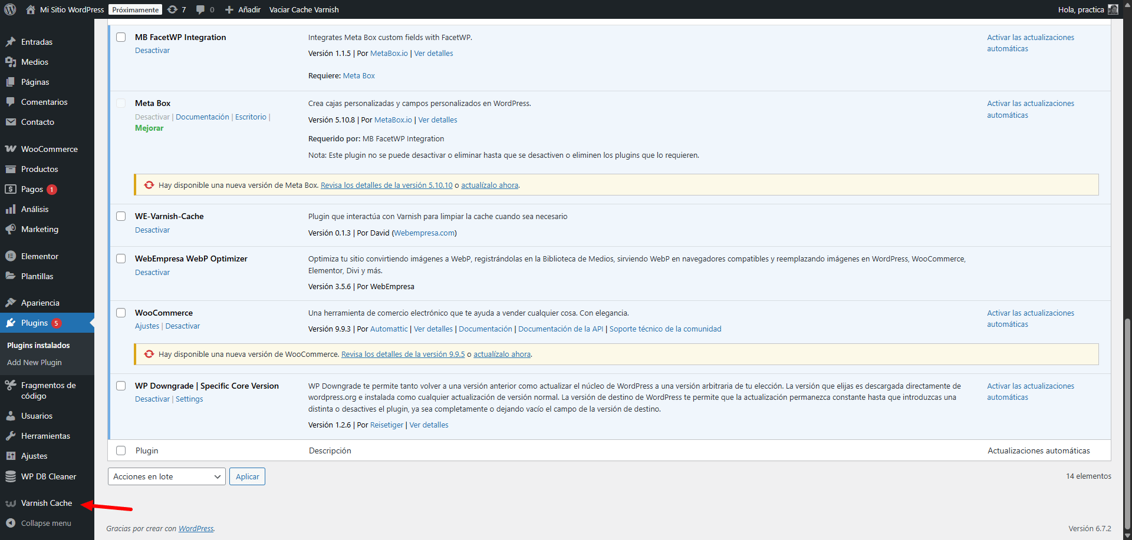This screenshot has width=1132, height=540.
Task: Click the Apariencia brush icon
Action: pyautogui.click(x=11, y=303)
